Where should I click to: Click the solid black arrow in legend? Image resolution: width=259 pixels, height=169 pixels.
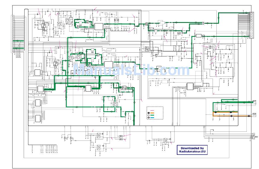pos(149,113)
